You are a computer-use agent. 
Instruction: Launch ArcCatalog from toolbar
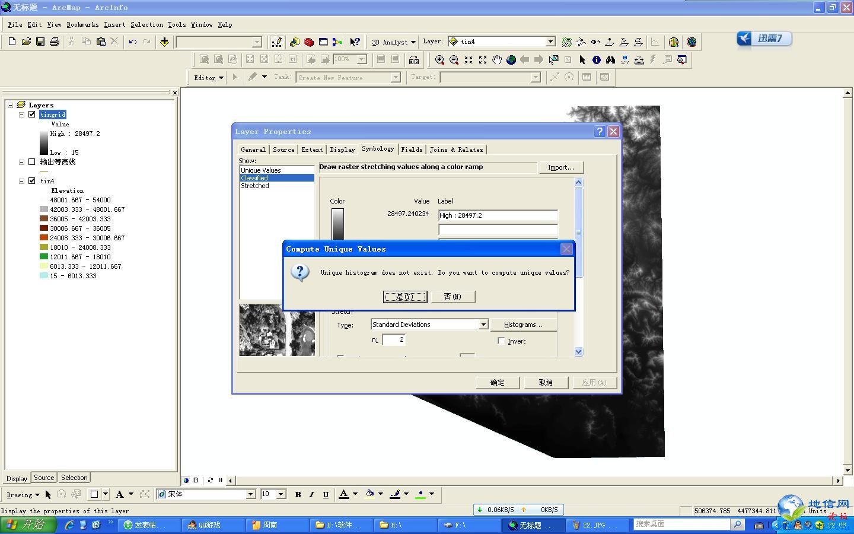294,42
